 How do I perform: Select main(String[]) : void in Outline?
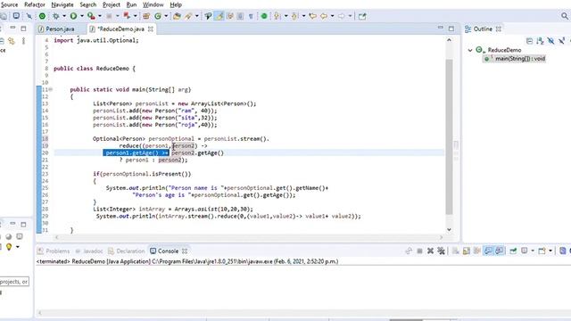(519, 59)
